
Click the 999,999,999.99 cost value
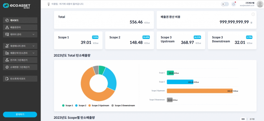coord(234,22)
